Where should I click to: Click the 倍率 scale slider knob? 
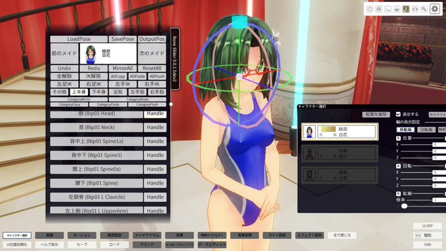[404, 206]
